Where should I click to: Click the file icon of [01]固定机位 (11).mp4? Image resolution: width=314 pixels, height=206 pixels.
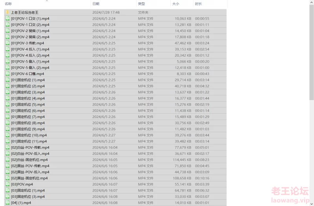click(x=7, y=141)
